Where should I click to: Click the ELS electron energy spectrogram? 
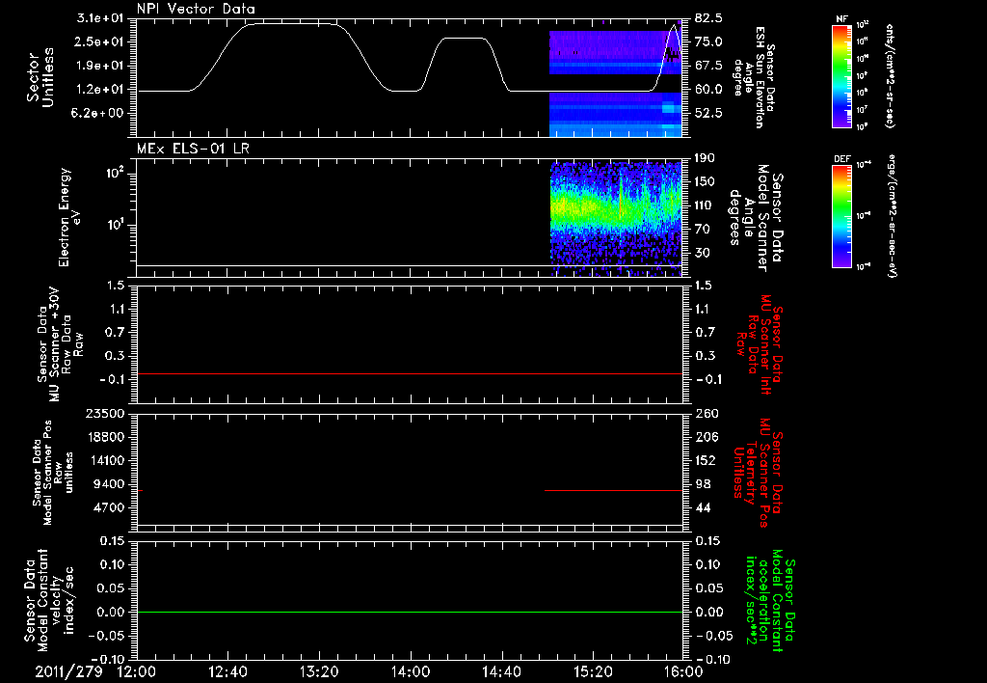tap(616, 219)
